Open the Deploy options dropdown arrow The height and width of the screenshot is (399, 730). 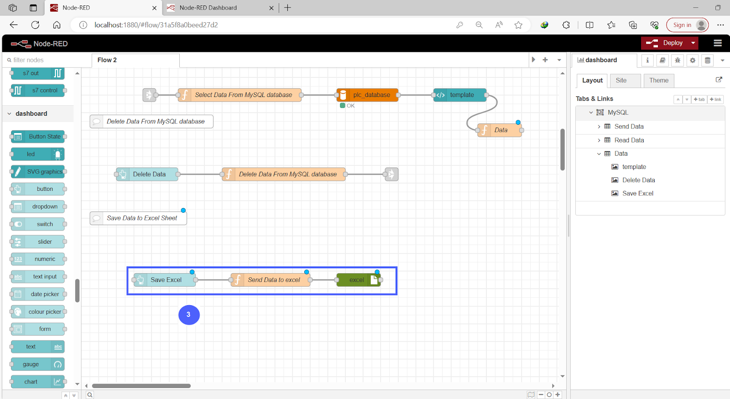click(693, 43)
